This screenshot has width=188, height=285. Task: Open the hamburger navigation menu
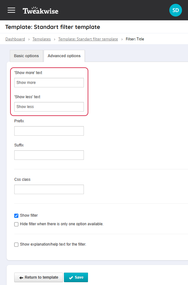11,10
